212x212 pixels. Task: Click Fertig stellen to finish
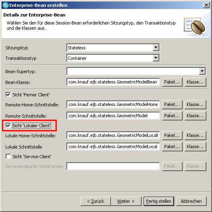pos(159,201)
